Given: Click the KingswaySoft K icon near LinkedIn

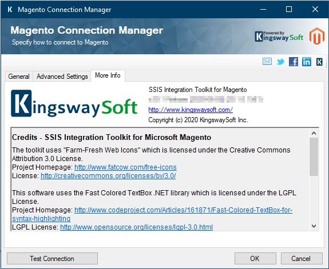Looking at the screenshot, I should [319, 62].
